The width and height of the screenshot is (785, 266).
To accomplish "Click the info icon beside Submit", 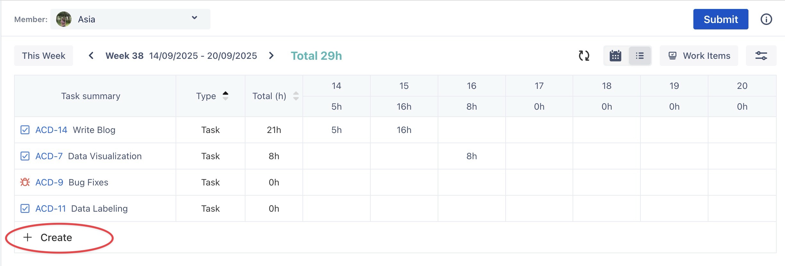I will (766, 19).
